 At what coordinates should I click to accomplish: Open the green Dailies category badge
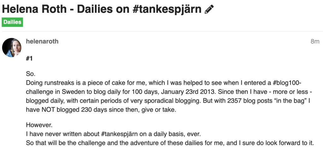12,22
